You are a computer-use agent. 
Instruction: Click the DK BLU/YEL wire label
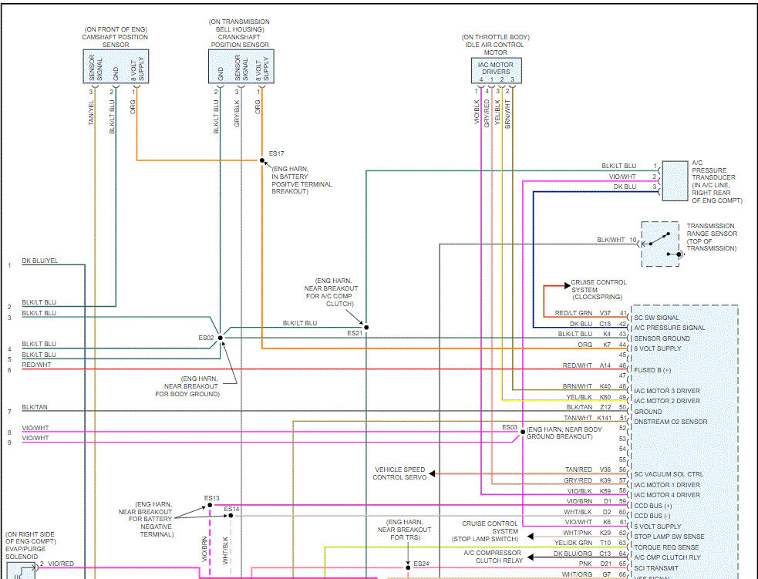click(x=39, y=261)
